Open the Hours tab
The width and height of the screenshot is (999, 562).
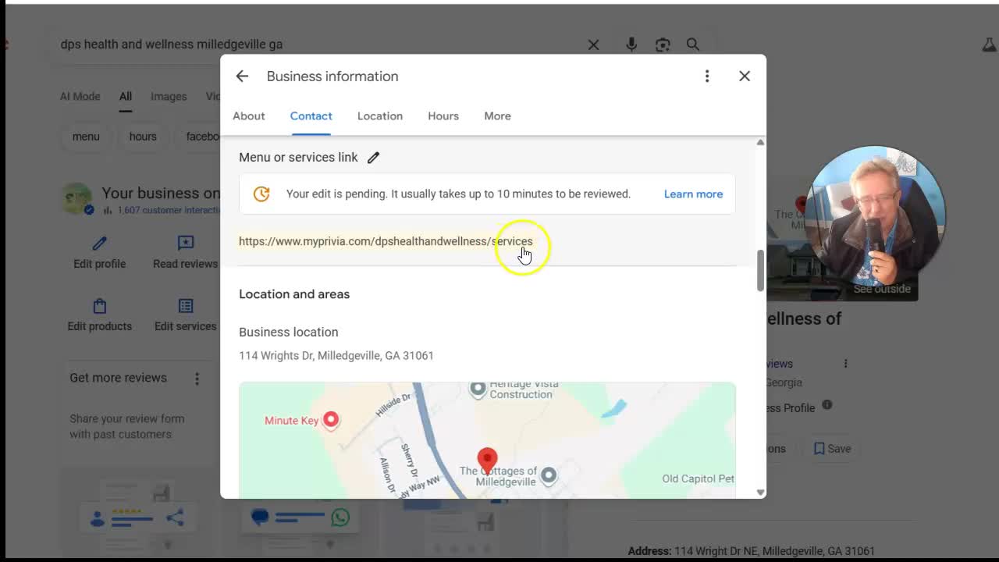click(x=443, y=116)
